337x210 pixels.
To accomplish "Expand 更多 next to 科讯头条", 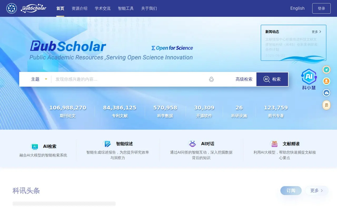I will 317,191.
